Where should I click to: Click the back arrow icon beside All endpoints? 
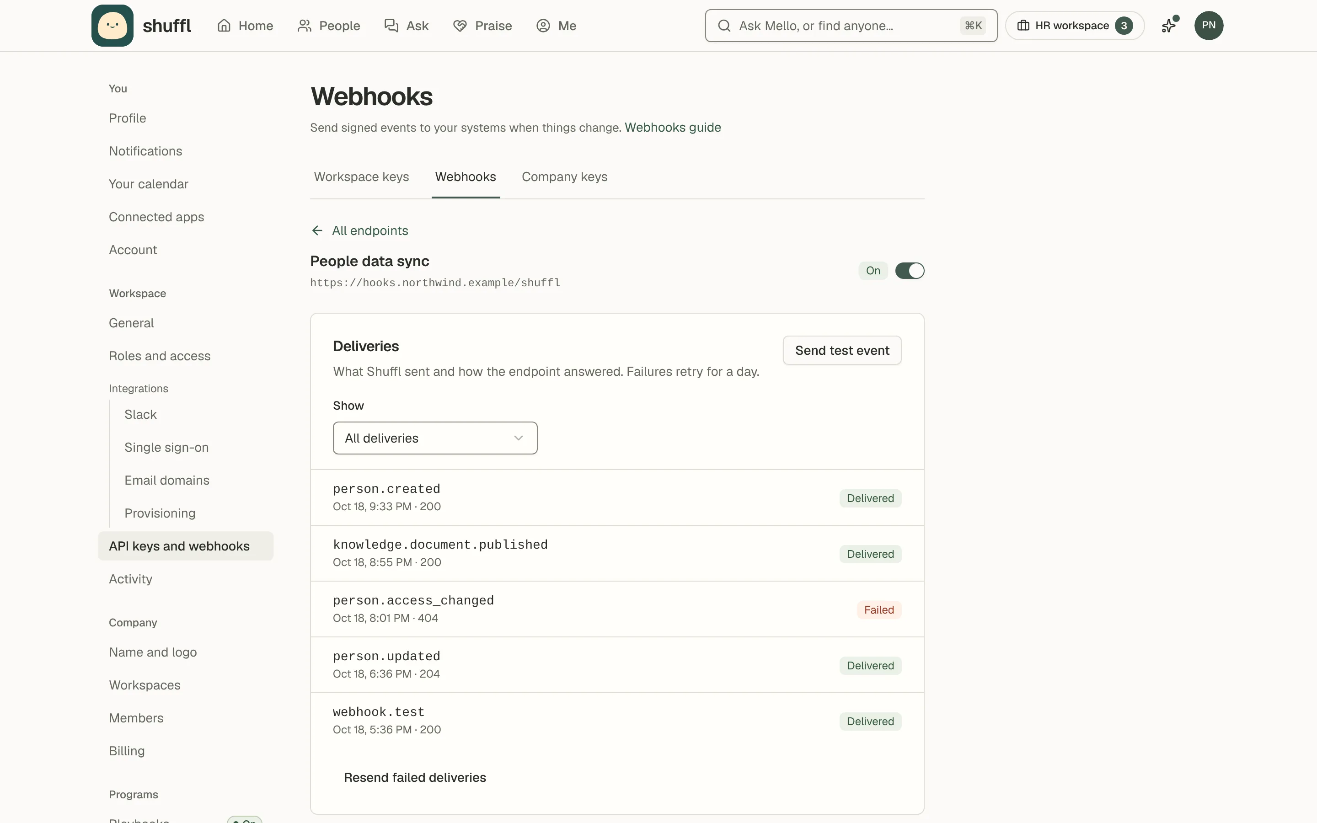point(317,231)
